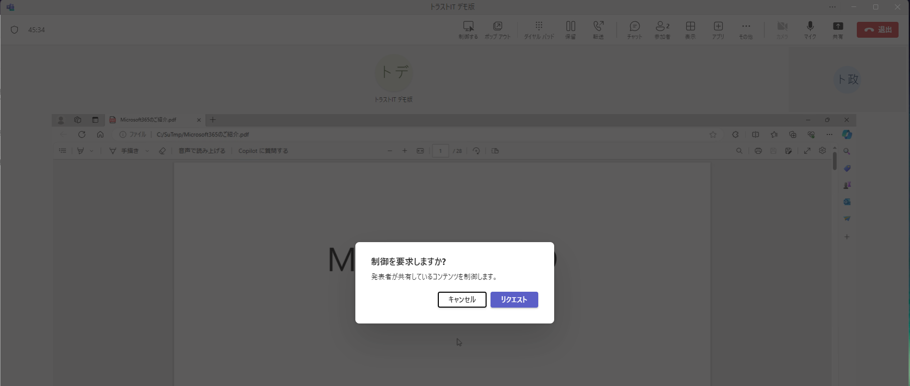The width and height of the screenshot is (910, 386).
Task: Expand the 表示 view options menu
Action: (690, 29)
